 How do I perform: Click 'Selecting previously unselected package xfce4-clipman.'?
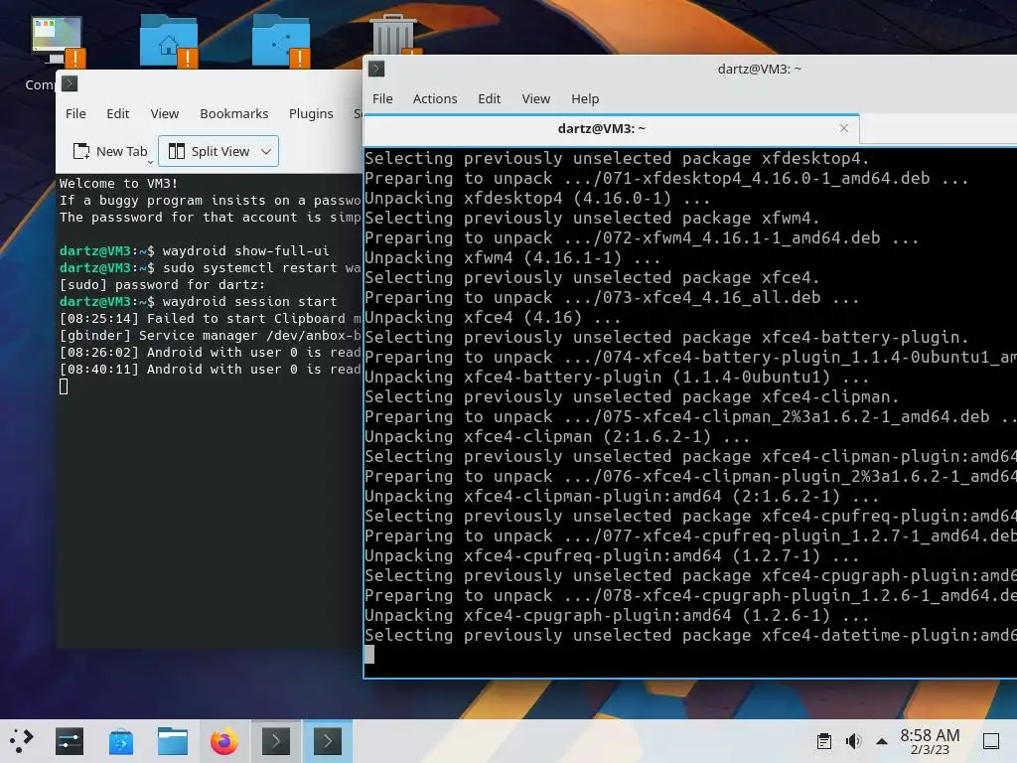click(x=632, y=397)
